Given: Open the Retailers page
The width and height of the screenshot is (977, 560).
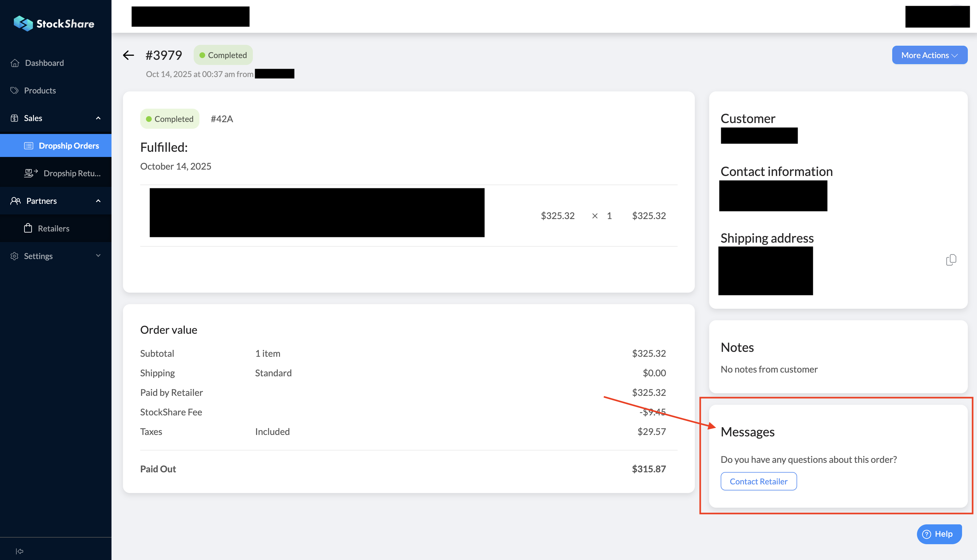Looking at the screenshot, I should click(x=53, y=229).
